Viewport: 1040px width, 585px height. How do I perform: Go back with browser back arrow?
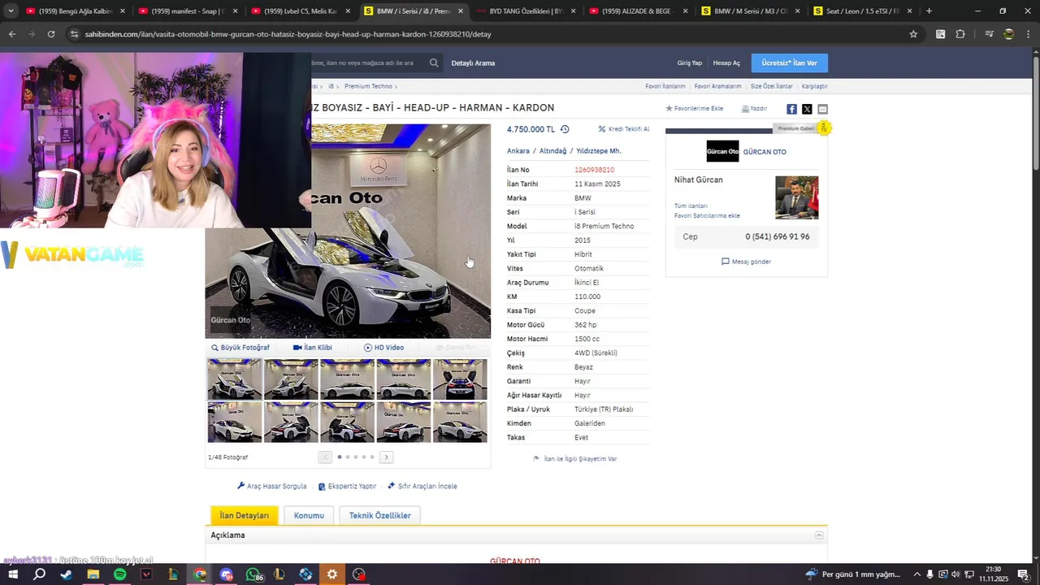pos(11,34)
